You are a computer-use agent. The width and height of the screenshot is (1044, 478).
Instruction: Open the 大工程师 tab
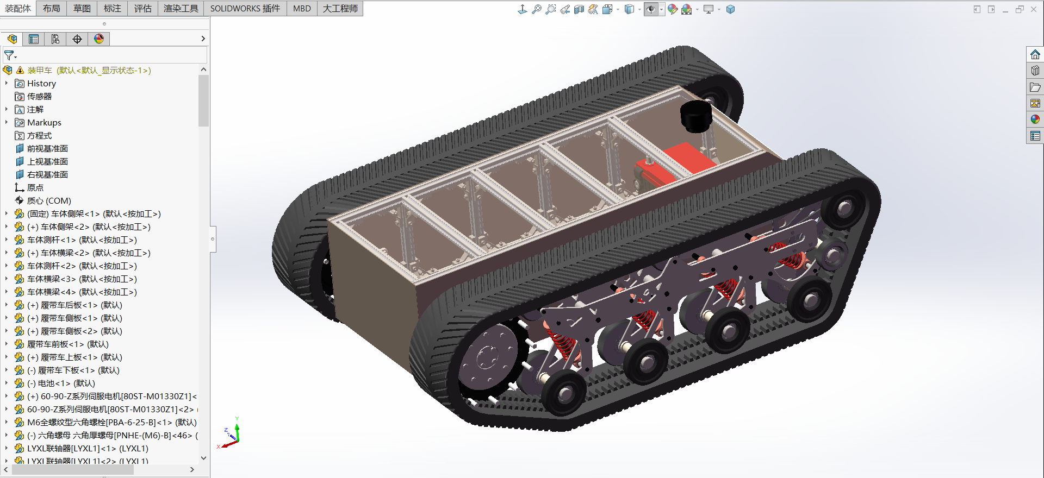[x=340, y=9]
